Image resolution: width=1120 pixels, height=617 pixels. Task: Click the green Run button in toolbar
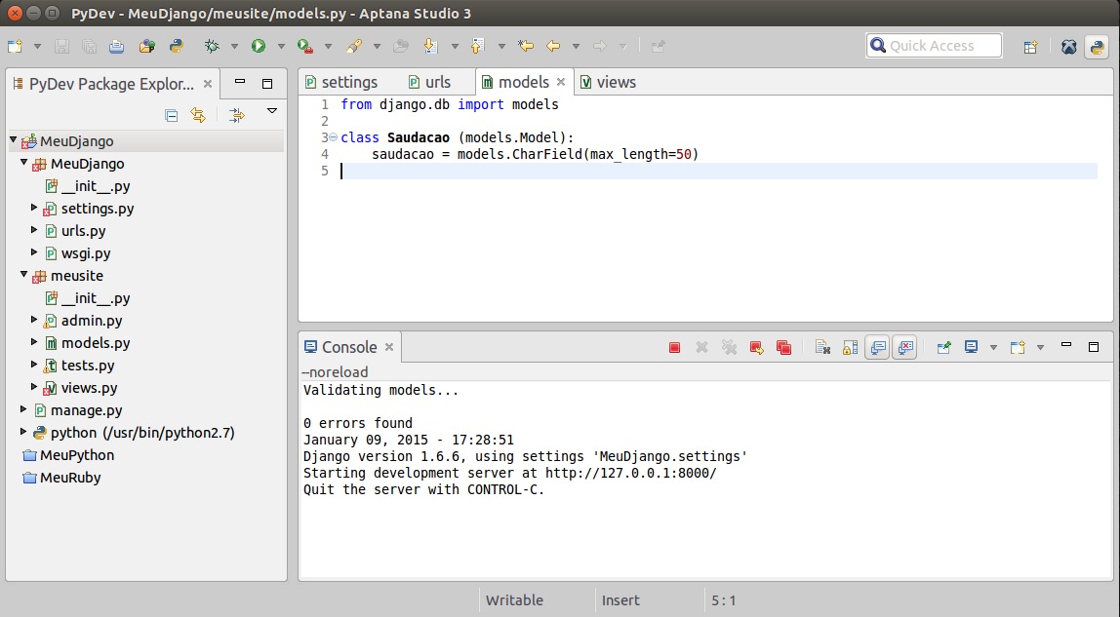[259, 46]
